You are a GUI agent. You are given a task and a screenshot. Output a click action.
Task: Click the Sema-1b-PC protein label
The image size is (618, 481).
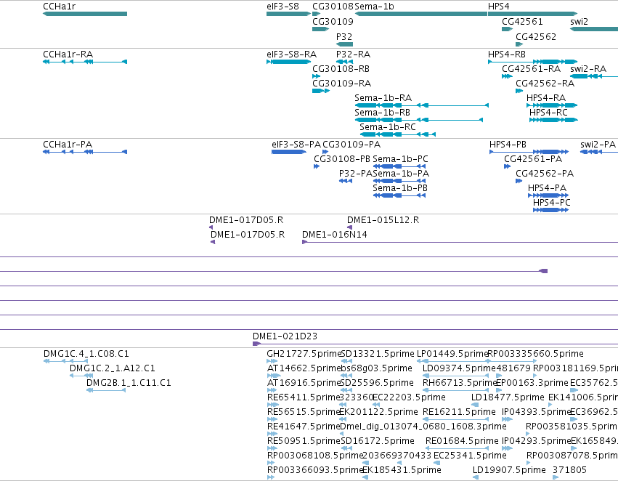(x=400, y=159)
